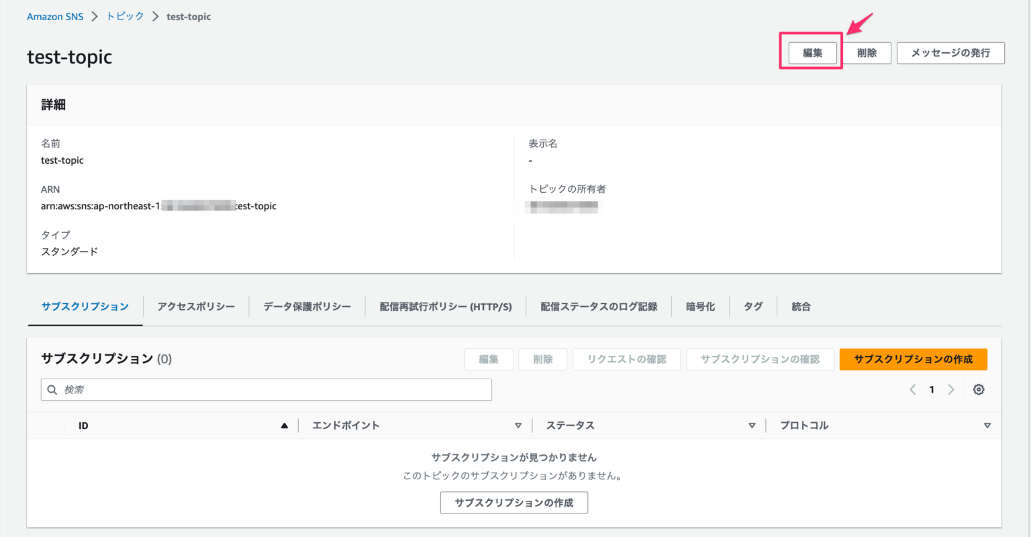Navigate to Amazon SNS breadcrumb link
Screen dimensions: 1031x537
[x=55, y=16]
